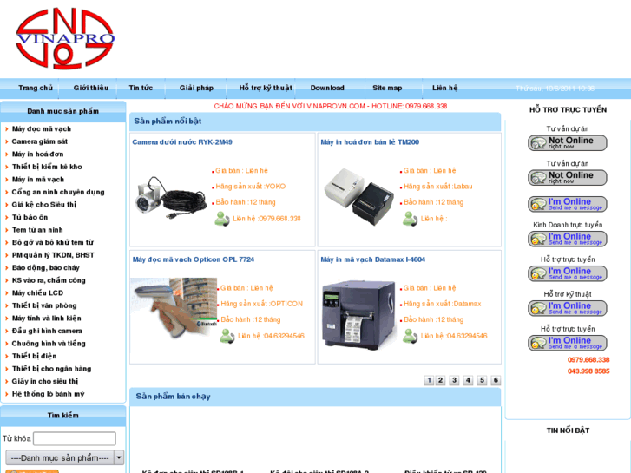Select PM quản lý TKDN, BHST category
The height and width of the screenshot is (473, 631).
click(x=53, y=255)
